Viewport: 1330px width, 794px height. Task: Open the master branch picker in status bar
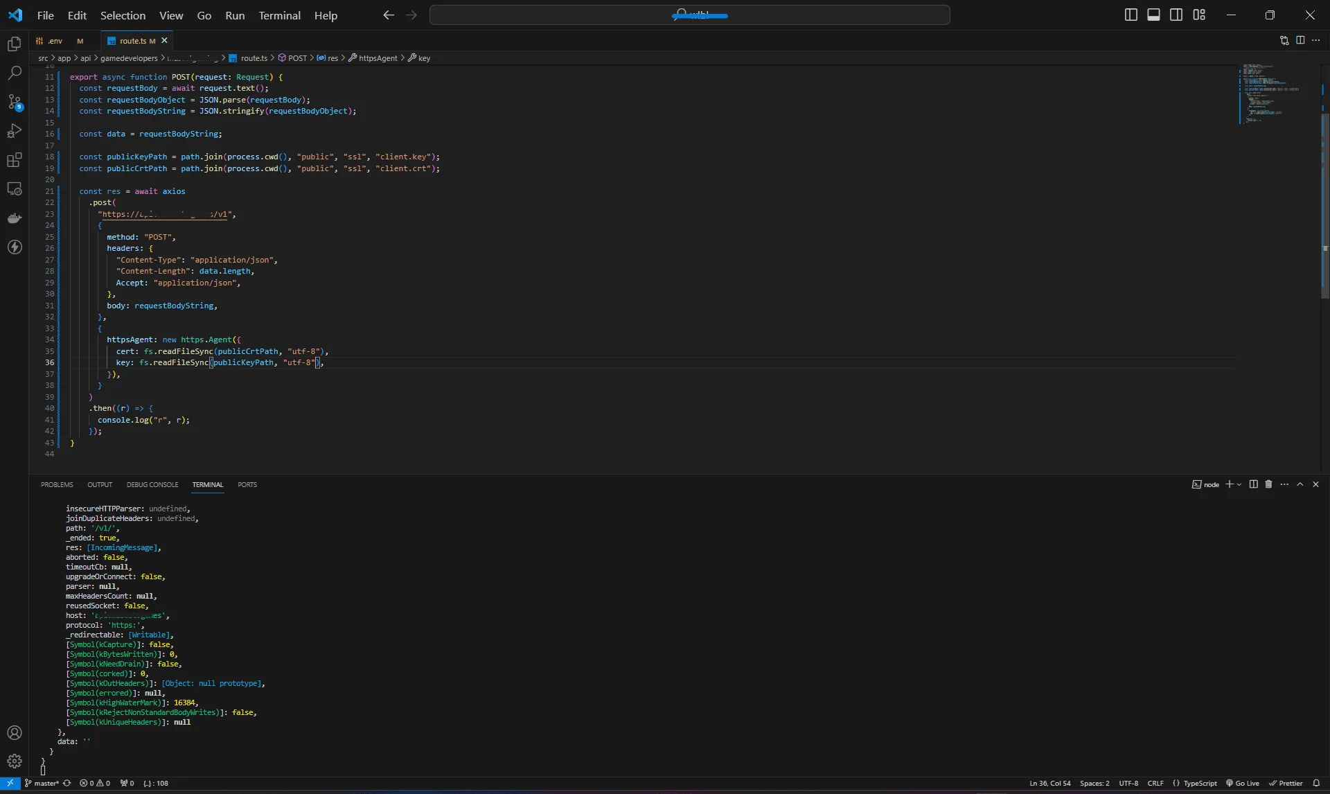(x=42, y=784)
